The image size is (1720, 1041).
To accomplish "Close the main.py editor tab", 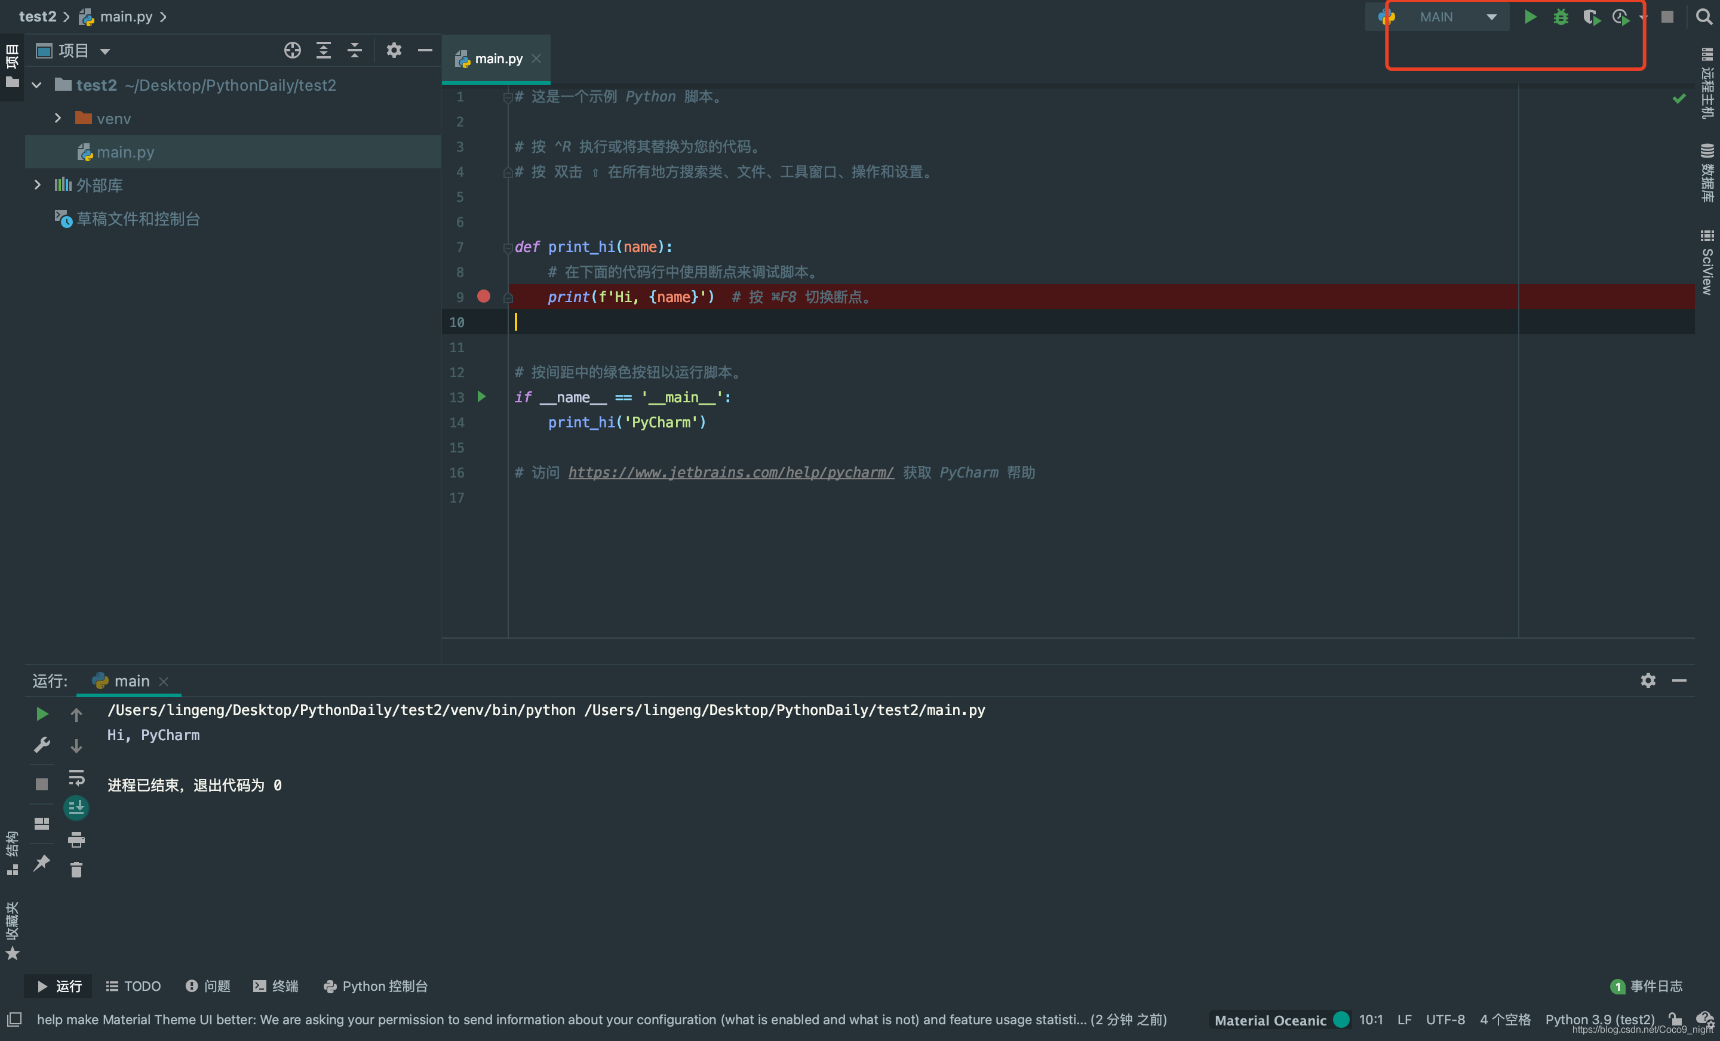I will [x=536, y=59].
